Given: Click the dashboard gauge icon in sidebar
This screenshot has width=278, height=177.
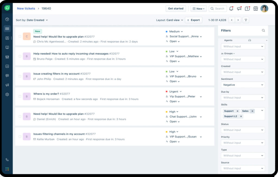Looking at the screenshot, I should coord(7,19).
